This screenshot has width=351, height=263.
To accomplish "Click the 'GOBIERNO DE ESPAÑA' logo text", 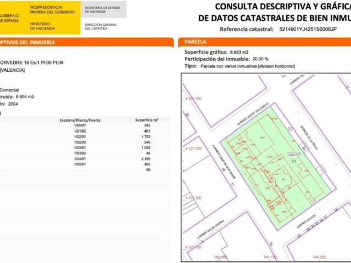I will 9,18.
